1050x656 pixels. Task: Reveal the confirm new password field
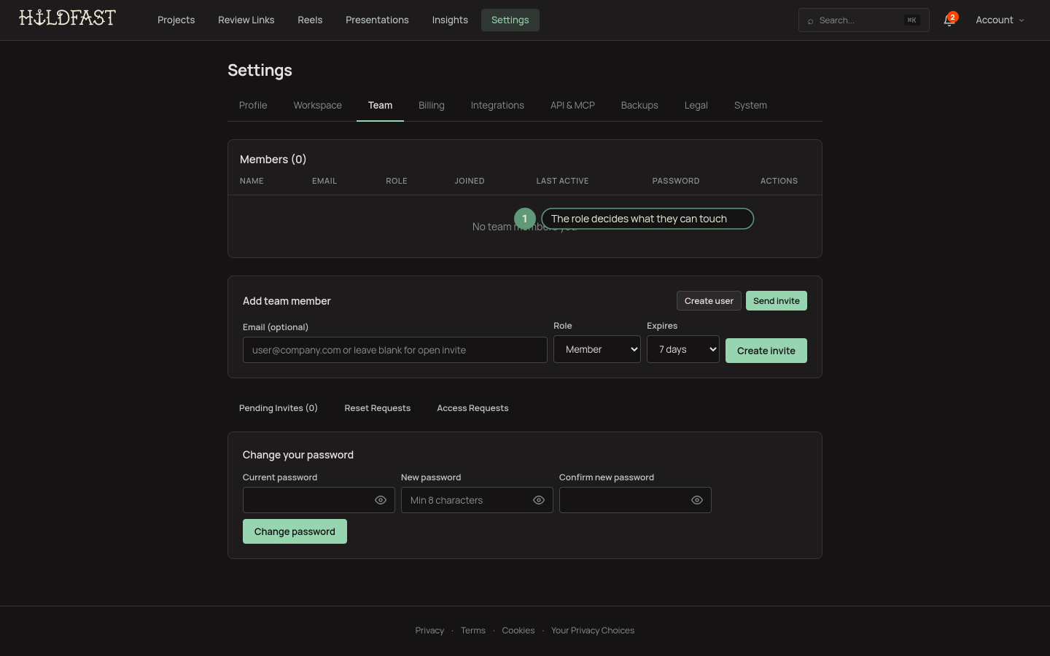(x=697, y=500)
